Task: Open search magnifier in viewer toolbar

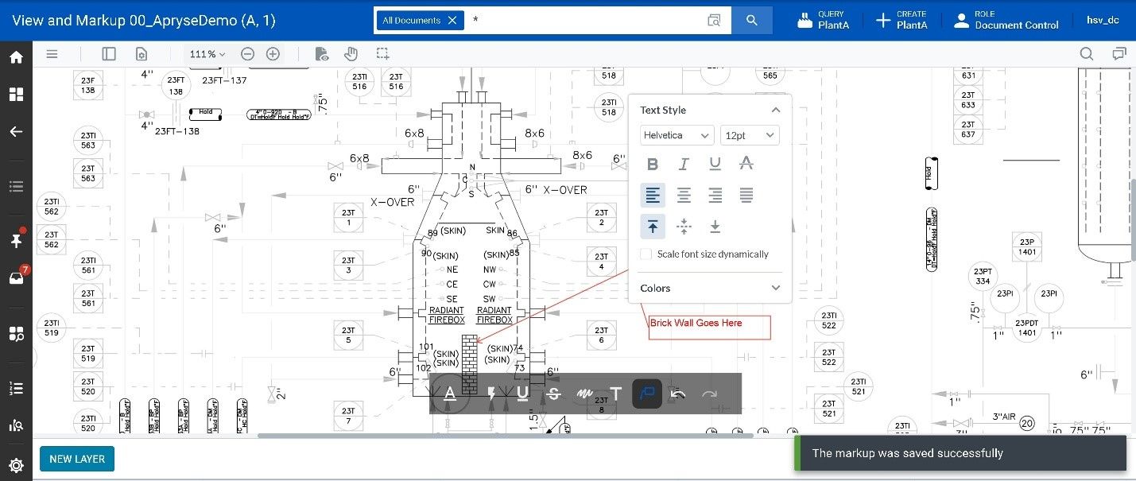Action: (x=1087, y=54)
